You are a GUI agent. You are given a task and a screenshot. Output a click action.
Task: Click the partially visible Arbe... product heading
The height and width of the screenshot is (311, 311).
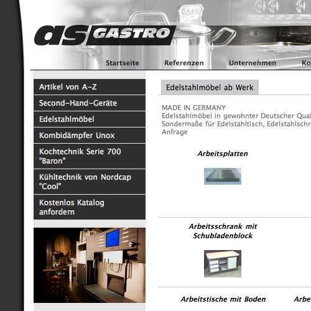pos(302,299)
